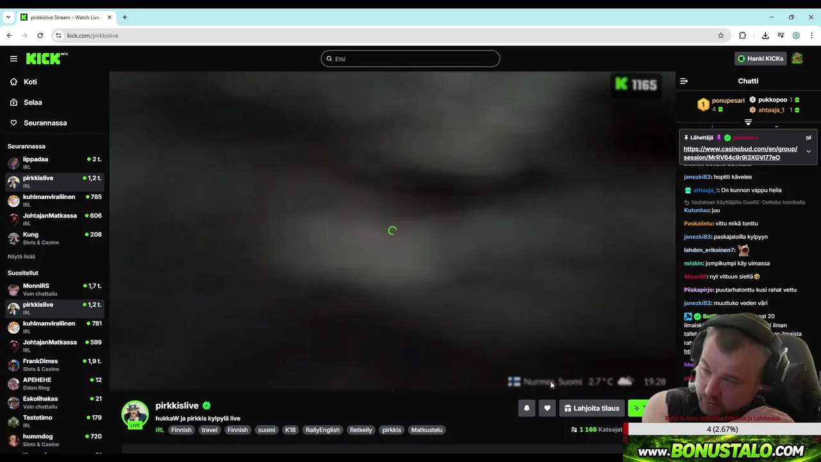This screenshot has width=821, height=462.
Task: Click pukkopoo gifter entry
Action: click(x=774, y=99)
